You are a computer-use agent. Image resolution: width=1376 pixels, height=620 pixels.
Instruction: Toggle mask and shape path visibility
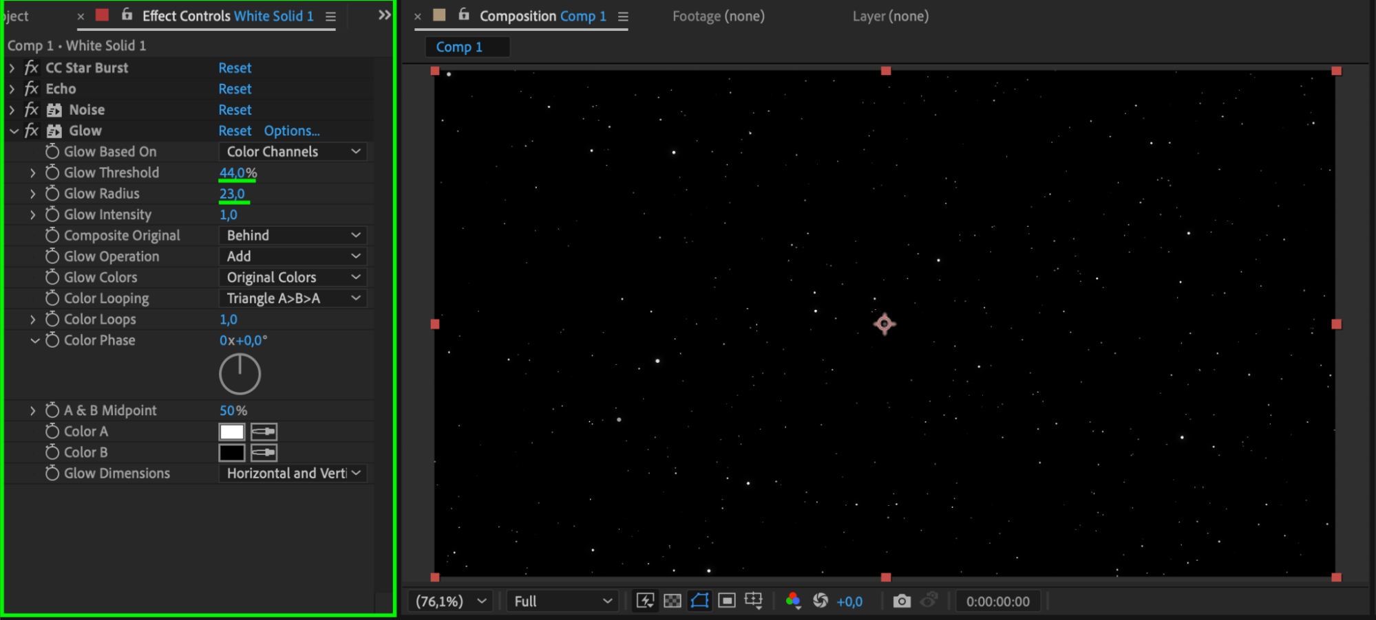pos(699,601)
